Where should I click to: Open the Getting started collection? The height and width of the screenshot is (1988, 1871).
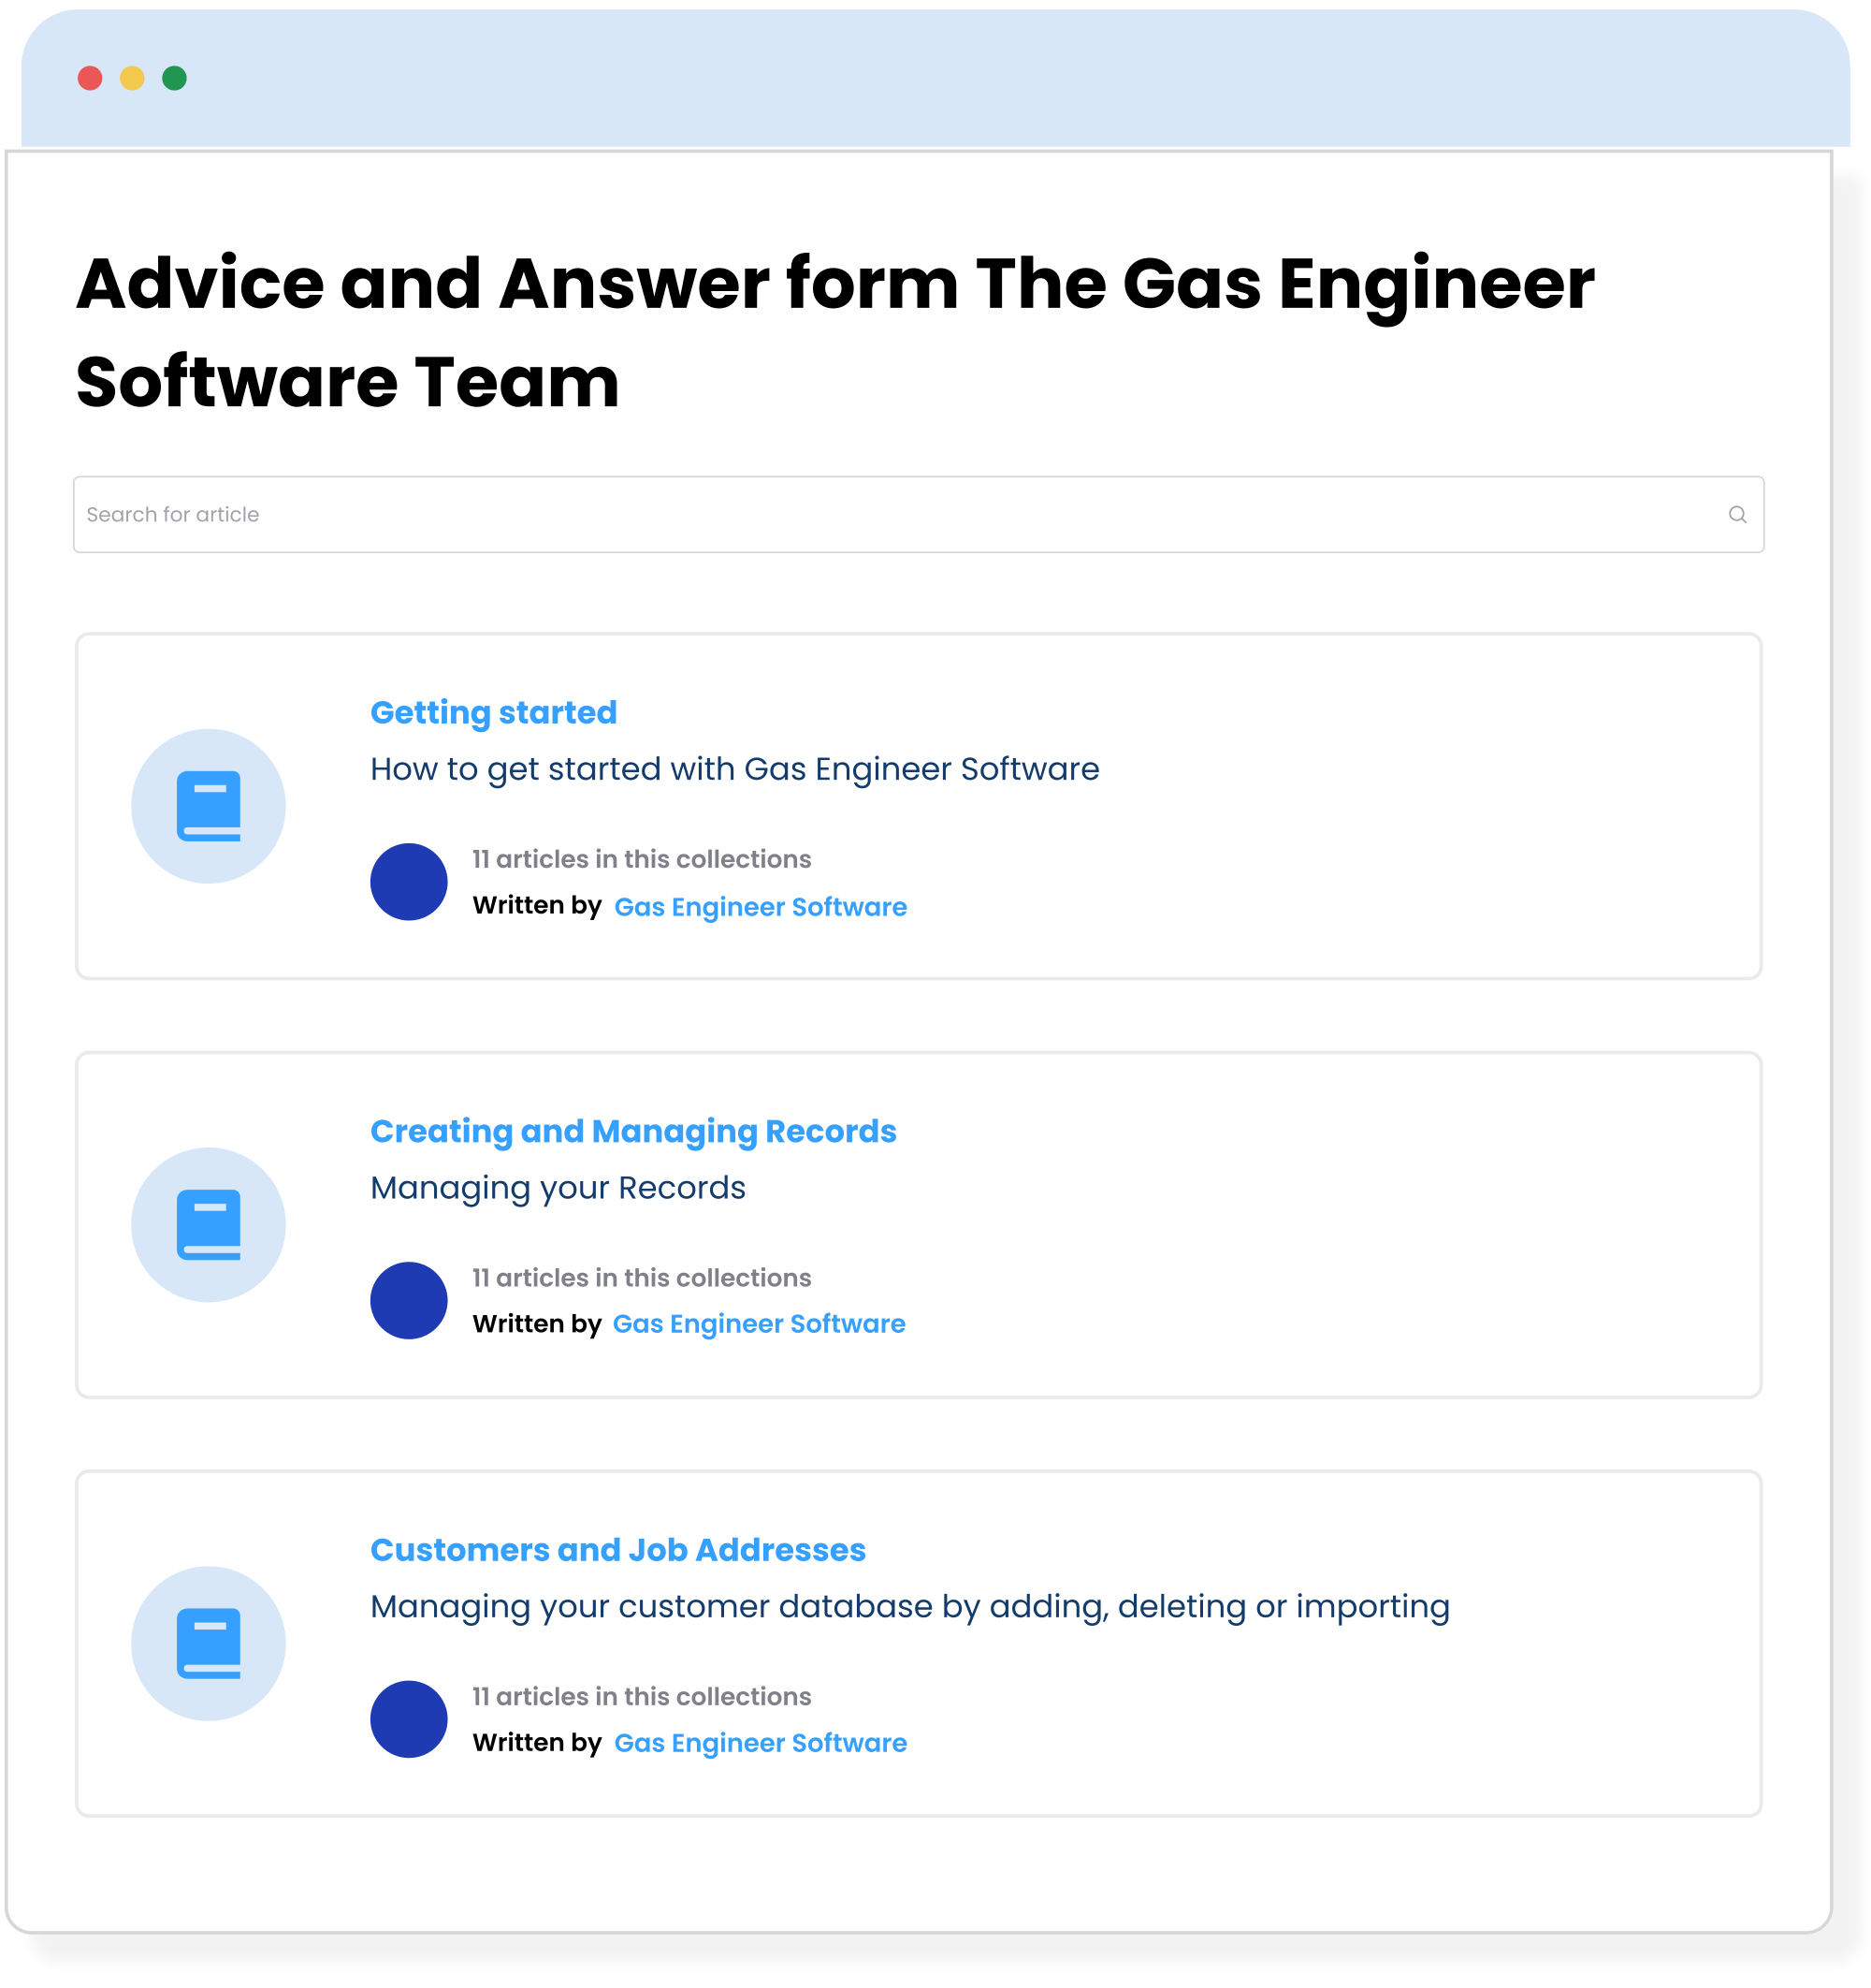494,712
